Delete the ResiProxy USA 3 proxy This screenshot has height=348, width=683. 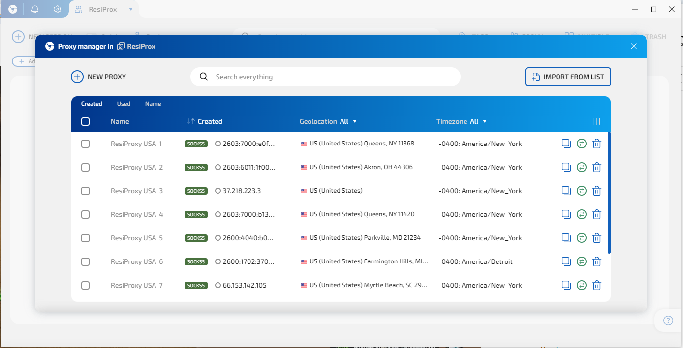(x=597, y=191)
